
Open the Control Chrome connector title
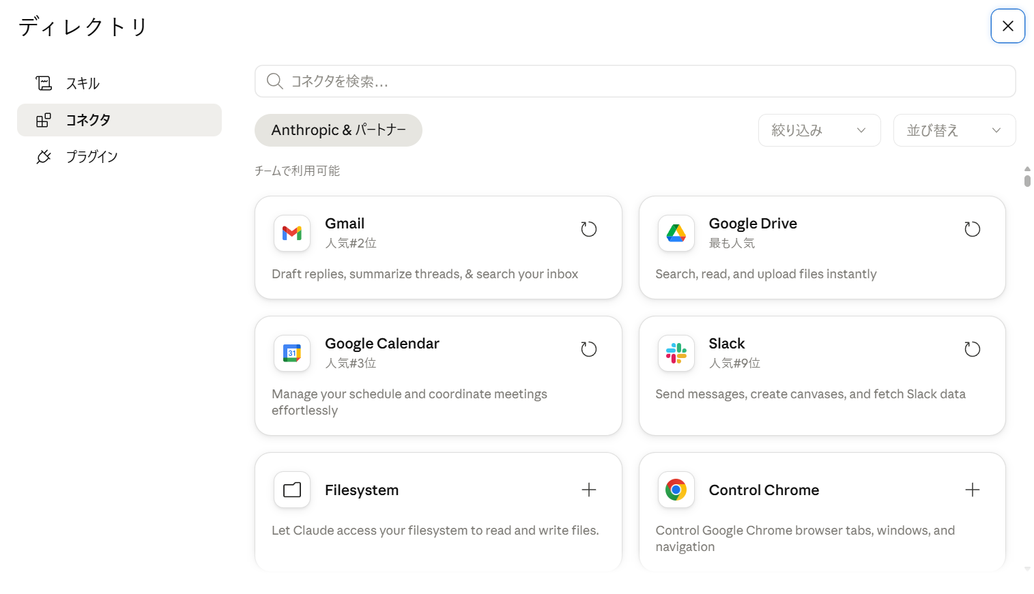point(764,490)
